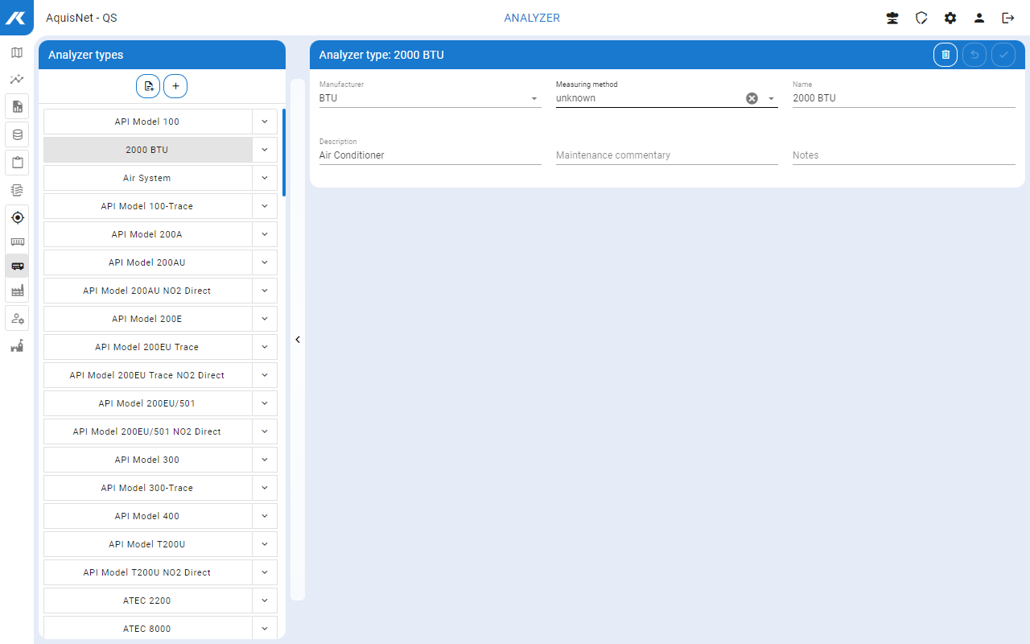Image resolution: width=1030 pixels, height=644 pixels.
Task: Click the AquisNet logo in top-left corner
Action: (x=17, y=18)
